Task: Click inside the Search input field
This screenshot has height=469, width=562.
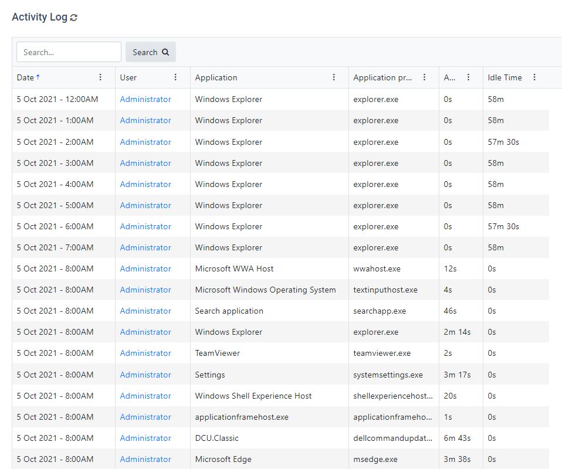Action: 68,52
